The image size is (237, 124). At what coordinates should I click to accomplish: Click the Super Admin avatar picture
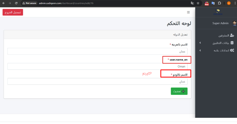click(x=234, y=23)
